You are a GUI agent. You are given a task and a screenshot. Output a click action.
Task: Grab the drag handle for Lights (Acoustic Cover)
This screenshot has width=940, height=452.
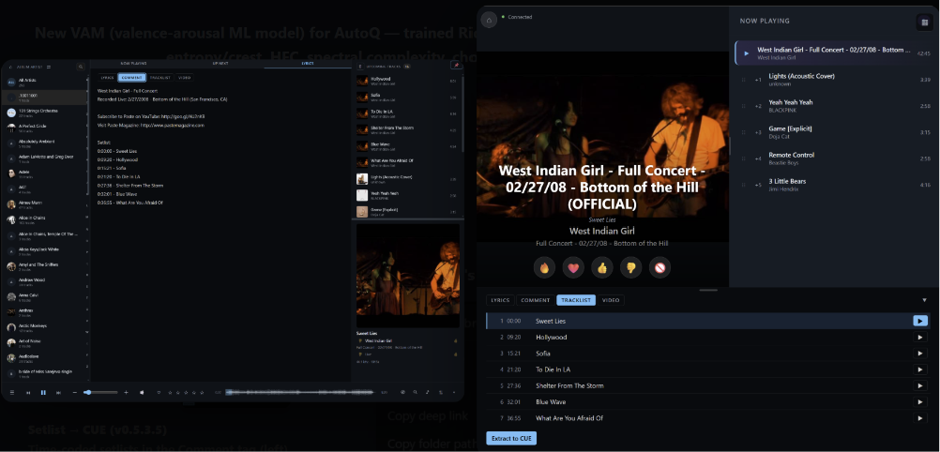(x=744, y=80)
